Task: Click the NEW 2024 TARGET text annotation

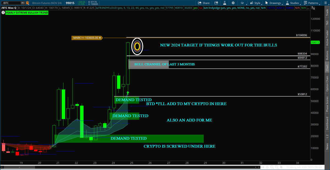Action: click(x=219, y=45)
